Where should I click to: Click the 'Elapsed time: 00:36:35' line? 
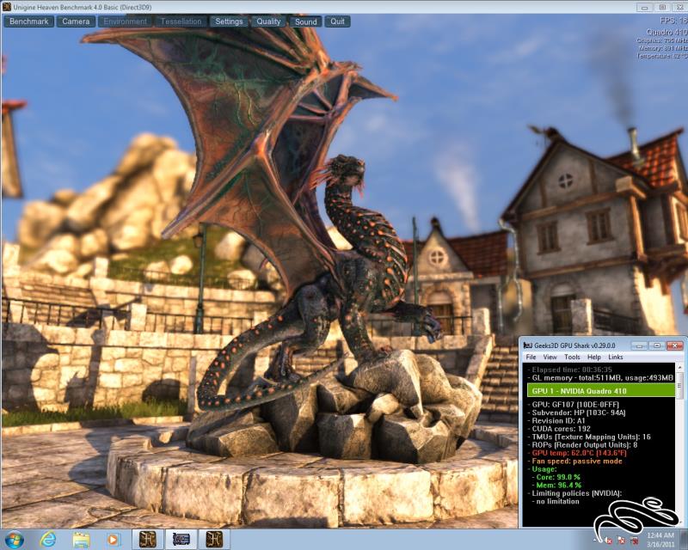click(569, 370)
